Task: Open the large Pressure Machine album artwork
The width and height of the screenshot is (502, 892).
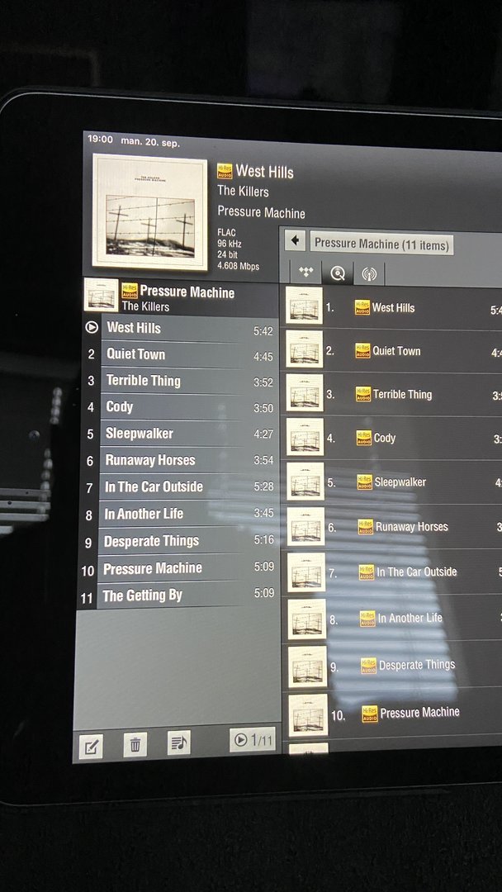Action: click(150, 212)
